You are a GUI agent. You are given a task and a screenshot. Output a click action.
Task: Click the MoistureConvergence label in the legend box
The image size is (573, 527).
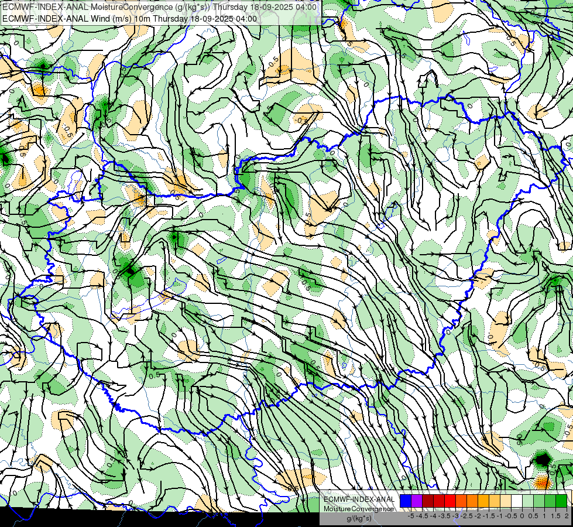click(x=359, y=509)
